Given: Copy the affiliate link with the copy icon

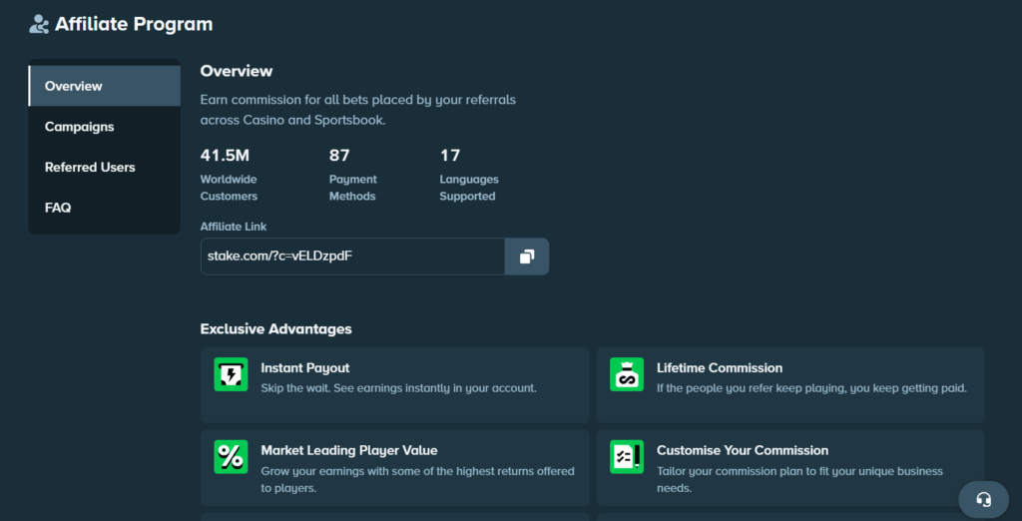Looking at the screenshot, I should click(x=527, y=257).
